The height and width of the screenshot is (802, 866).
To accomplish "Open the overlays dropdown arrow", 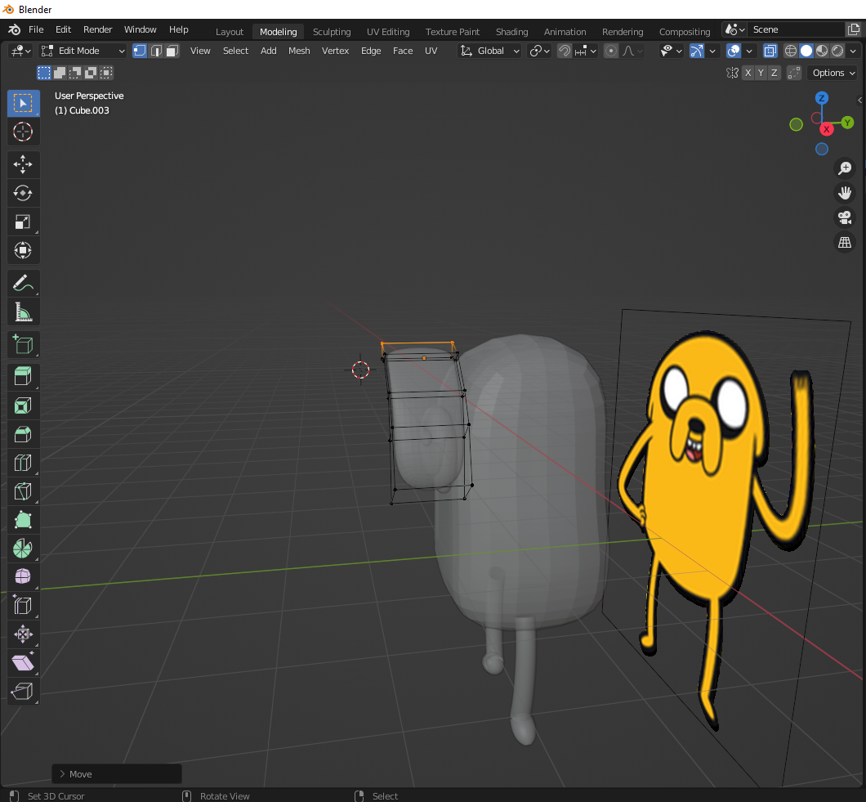I will coord(749,51).
